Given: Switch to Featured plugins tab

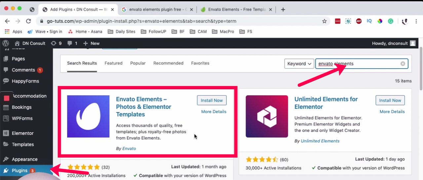Looking at the screenshot, I should point(113,63).
